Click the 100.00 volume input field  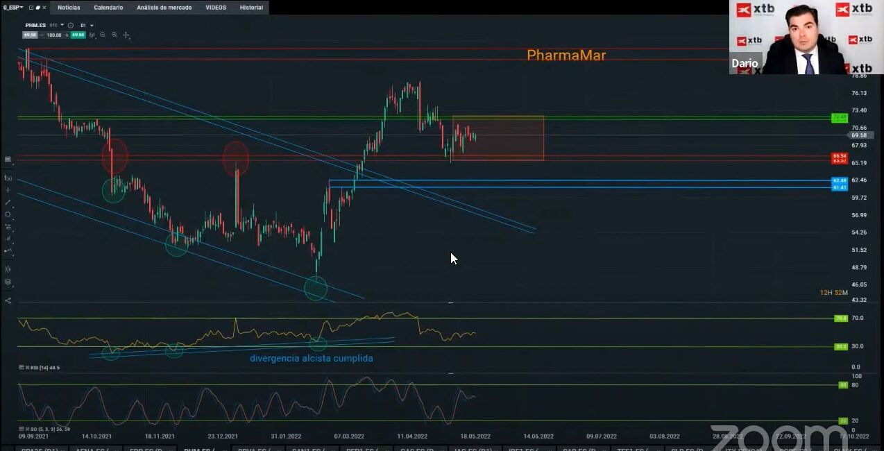(55, 35)
